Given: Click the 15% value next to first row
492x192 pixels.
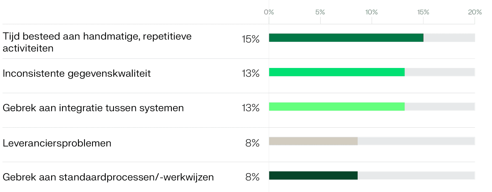Looking at the screenshot, I should [x=251, y=39].
